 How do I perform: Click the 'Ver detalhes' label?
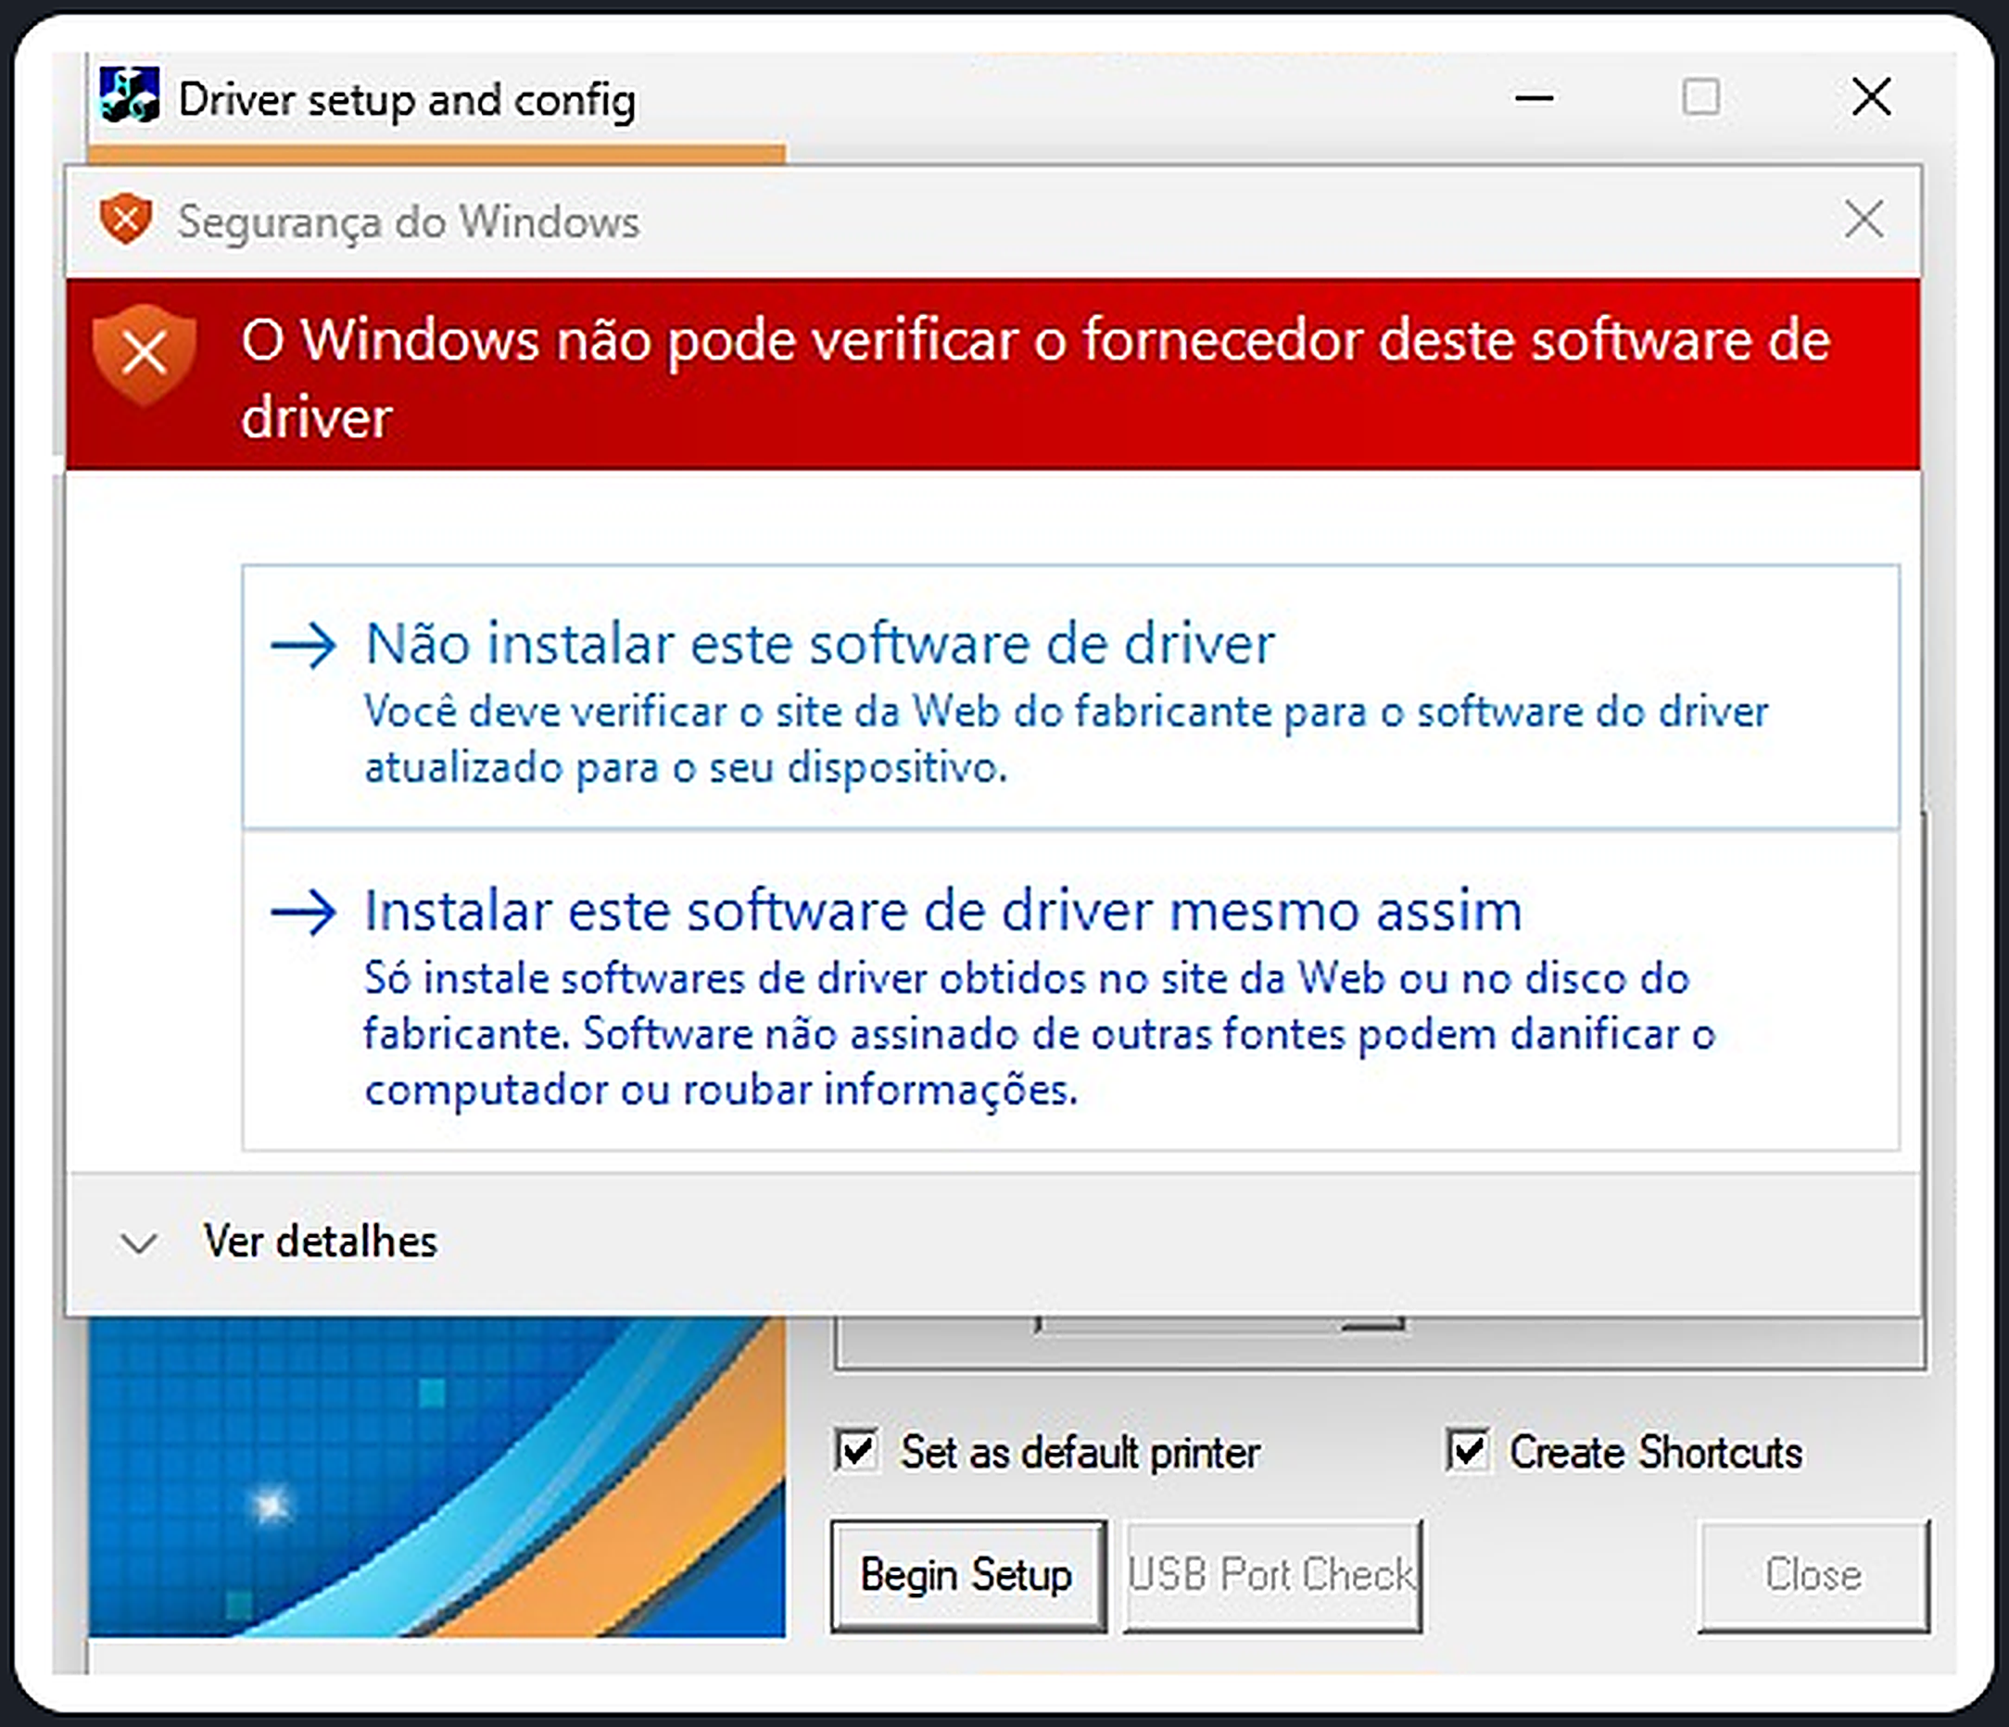(321, 1242)
